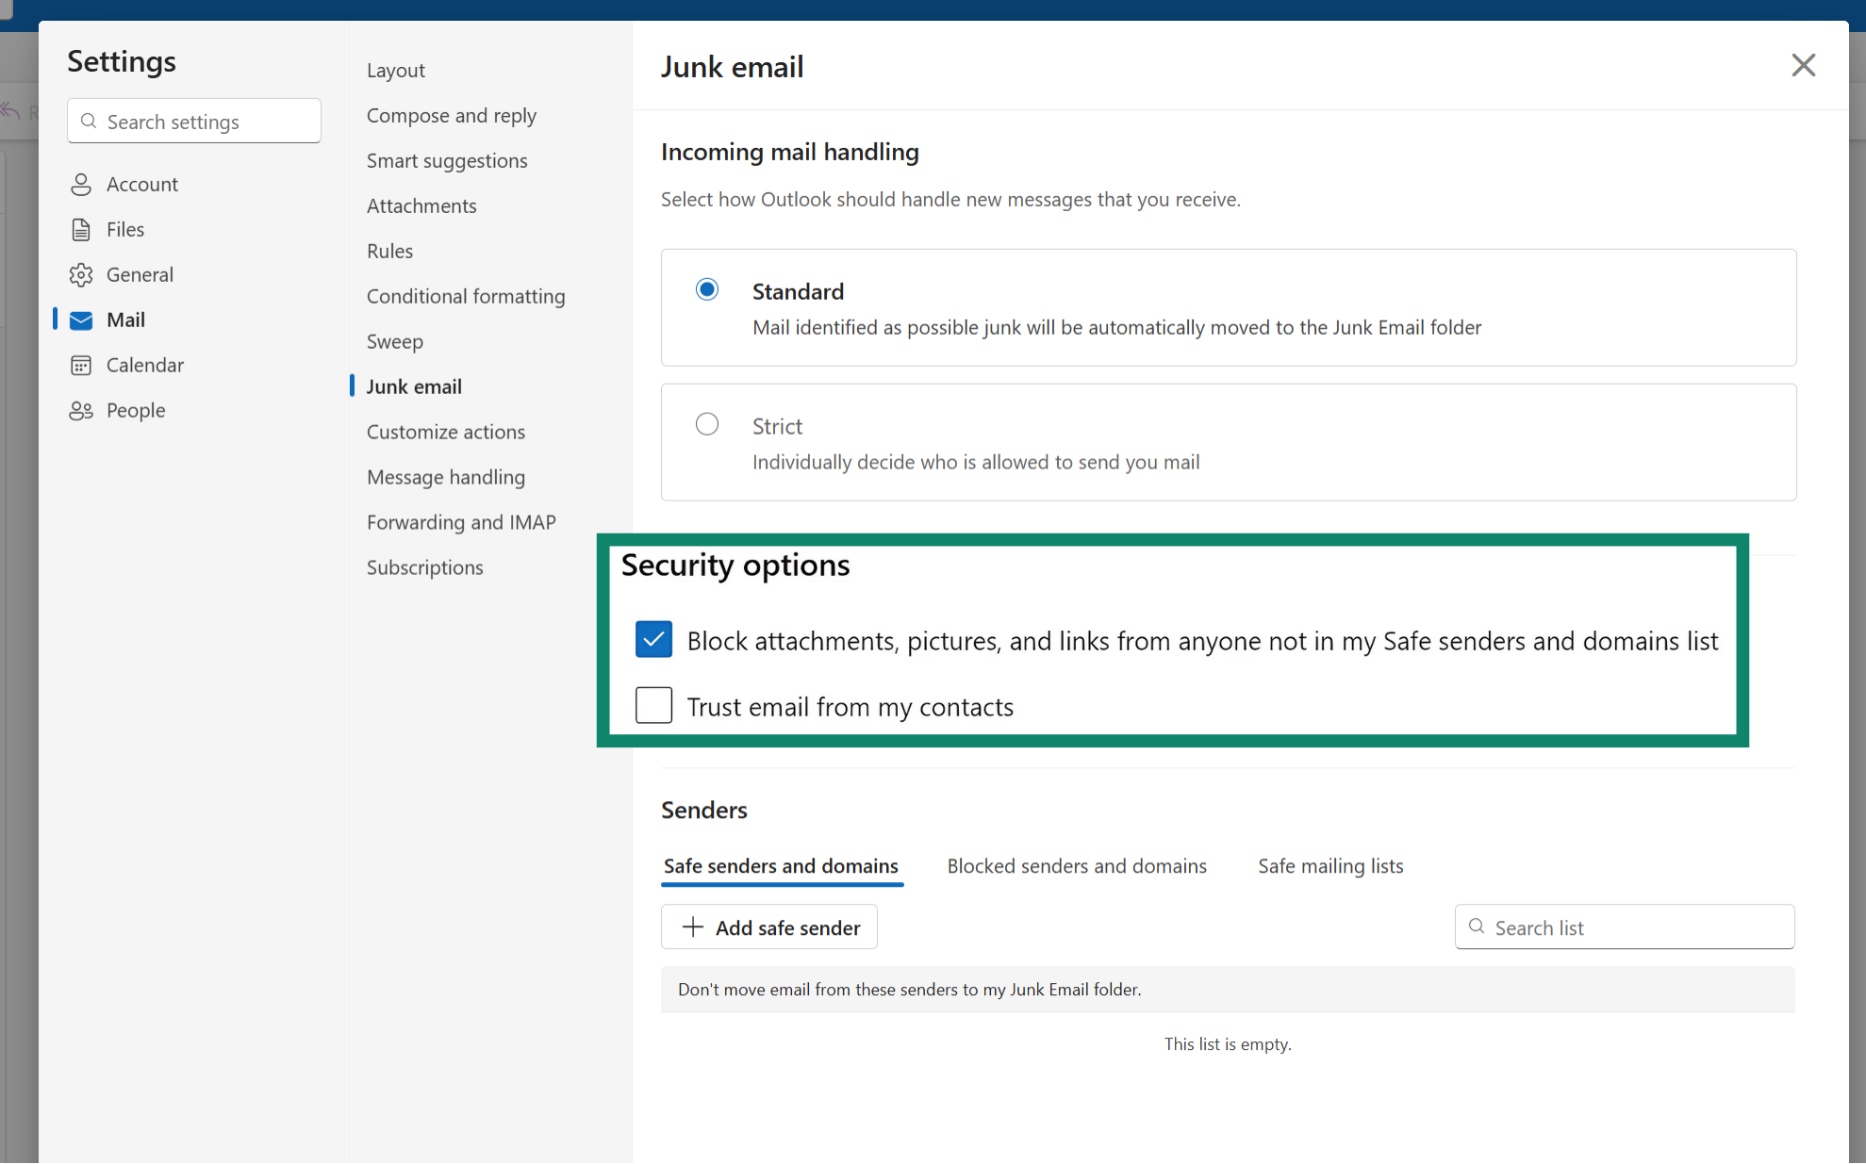Select the Account settings icon
1866x1164 pixels.
[81, 184]
